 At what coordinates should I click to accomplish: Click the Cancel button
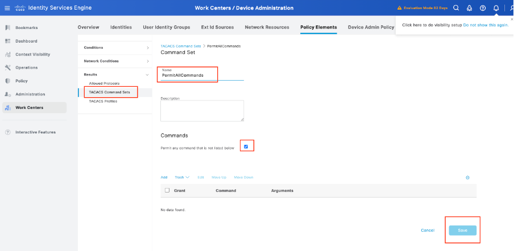point(428,231)
